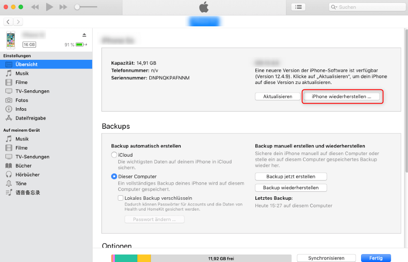This screenshot has height=262, width=408.
Task: Click the Töne bell icon
Action: [9, 183]
